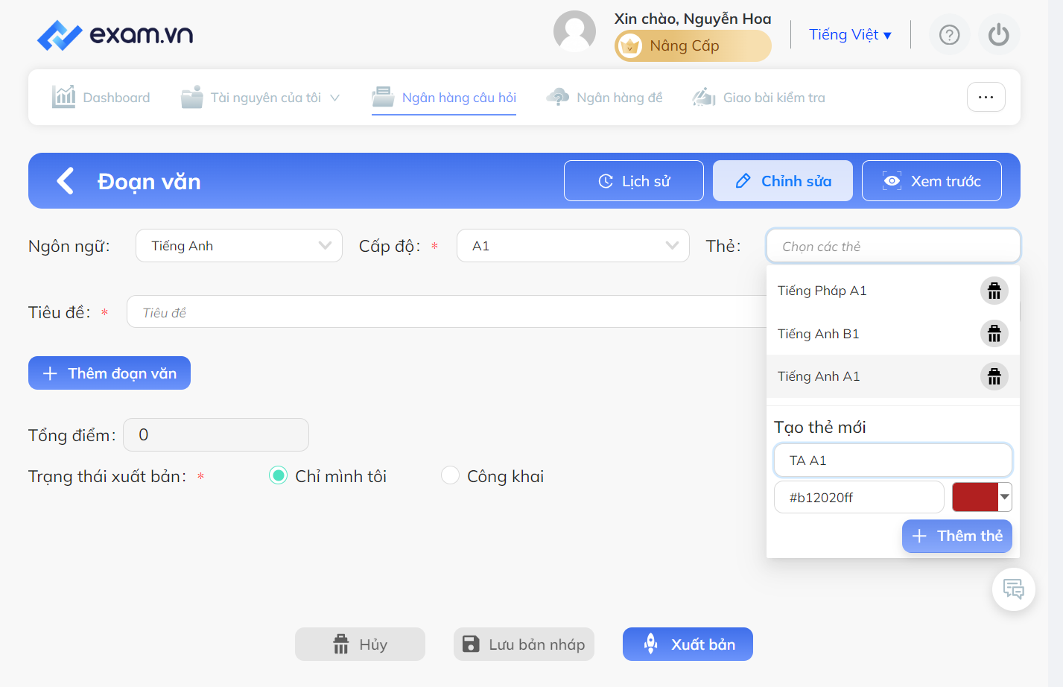Open the Ngân hàng câu hỏi tab

click(444, 98)
